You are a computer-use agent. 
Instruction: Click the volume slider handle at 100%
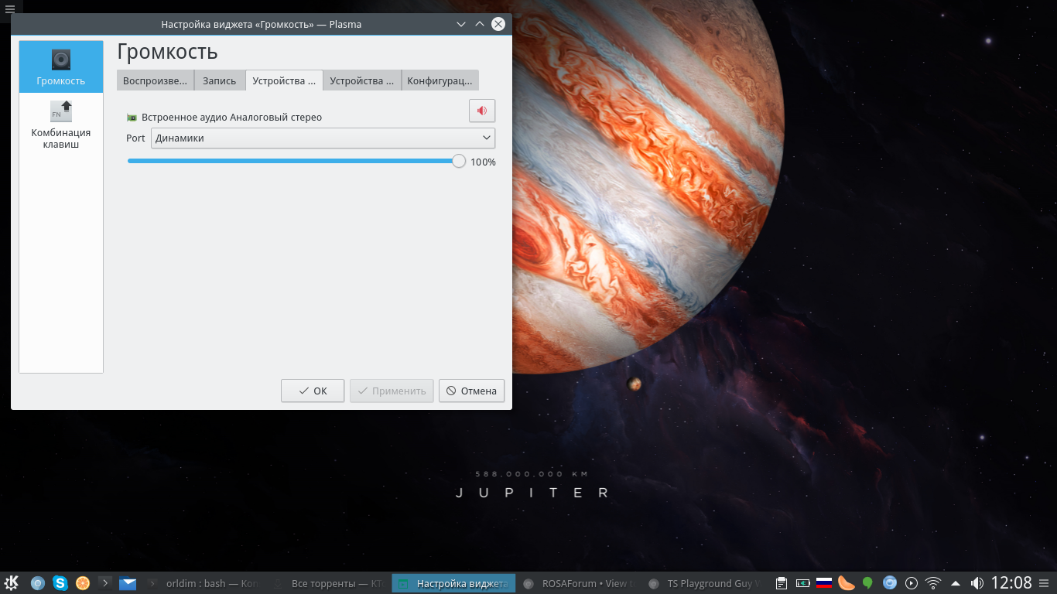458,161
